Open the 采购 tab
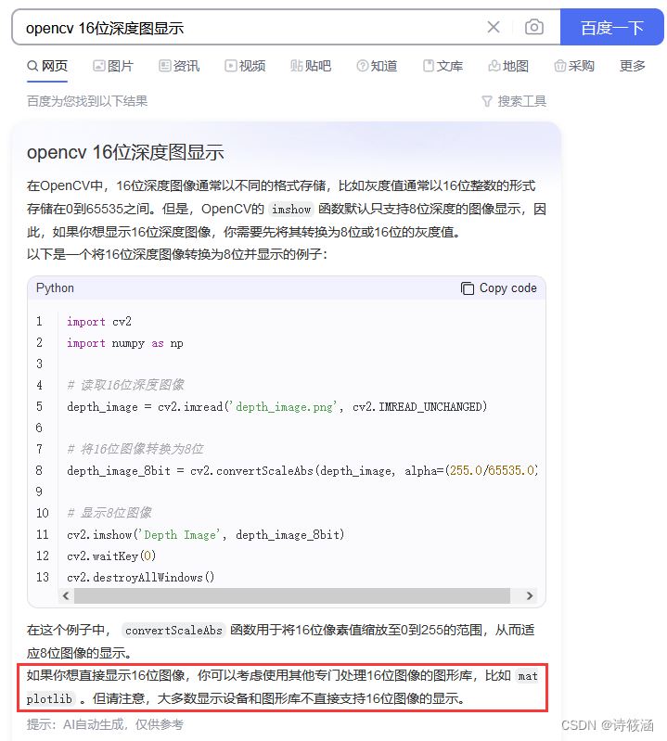Image resolution: width=667 pixels, height=741 pixels. [x=574, y=66]
